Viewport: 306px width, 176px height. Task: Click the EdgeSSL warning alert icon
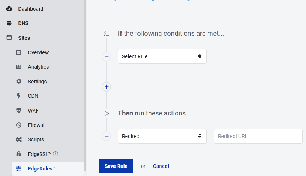click(56, 154)
